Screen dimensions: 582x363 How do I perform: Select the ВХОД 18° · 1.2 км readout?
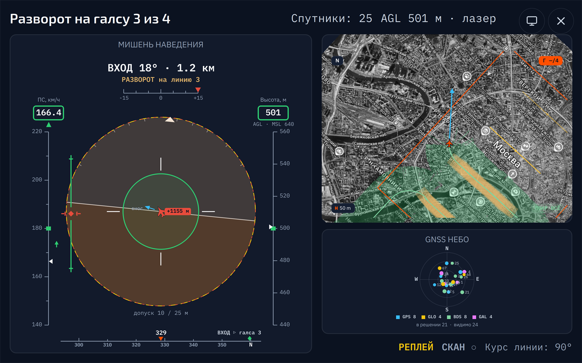pyautogui.click(x=161, y=68)
